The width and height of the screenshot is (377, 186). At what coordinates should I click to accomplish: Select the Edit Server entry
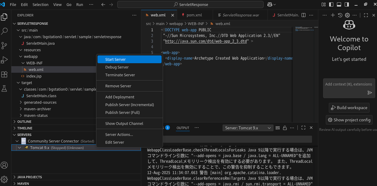129,142
